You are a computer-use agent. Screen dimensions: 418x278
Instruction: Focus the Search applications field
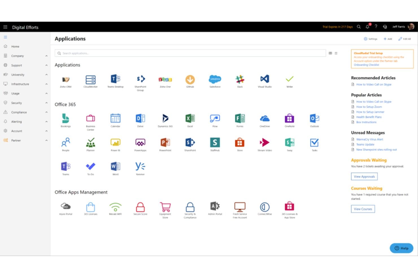pyautogui.click(x=190, y=53)
